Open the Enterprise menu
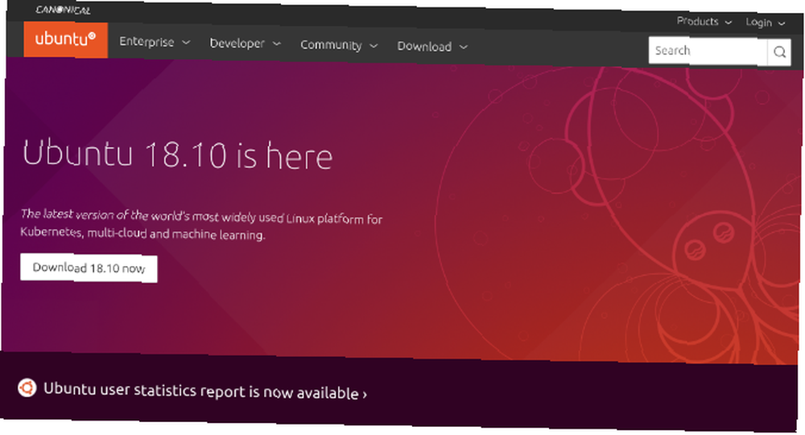 coord(155,42)
